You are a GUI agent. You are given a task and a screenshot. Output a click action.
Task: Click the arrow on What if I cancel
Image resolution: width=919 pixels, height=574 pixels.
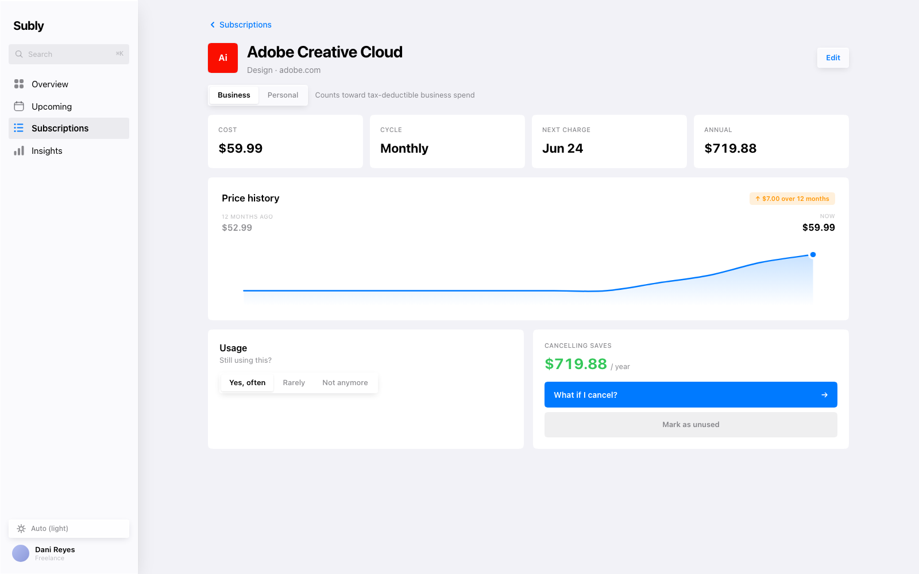tap(824, 395)
